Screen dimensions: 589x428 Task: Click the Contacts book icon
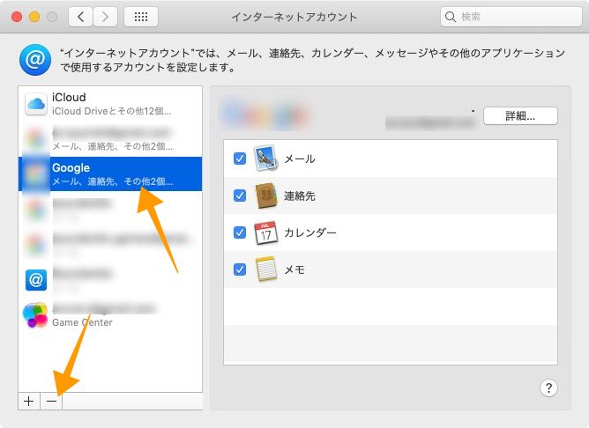[x=266, y=196]
